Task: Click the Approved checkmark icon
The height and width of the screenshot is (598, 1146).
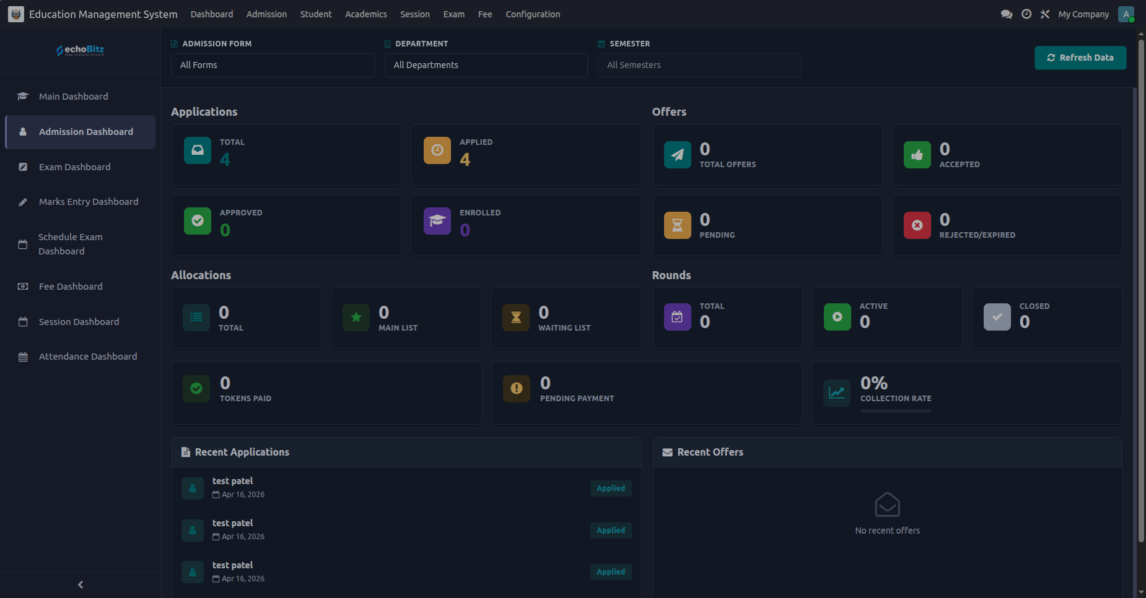Action: 198,221
